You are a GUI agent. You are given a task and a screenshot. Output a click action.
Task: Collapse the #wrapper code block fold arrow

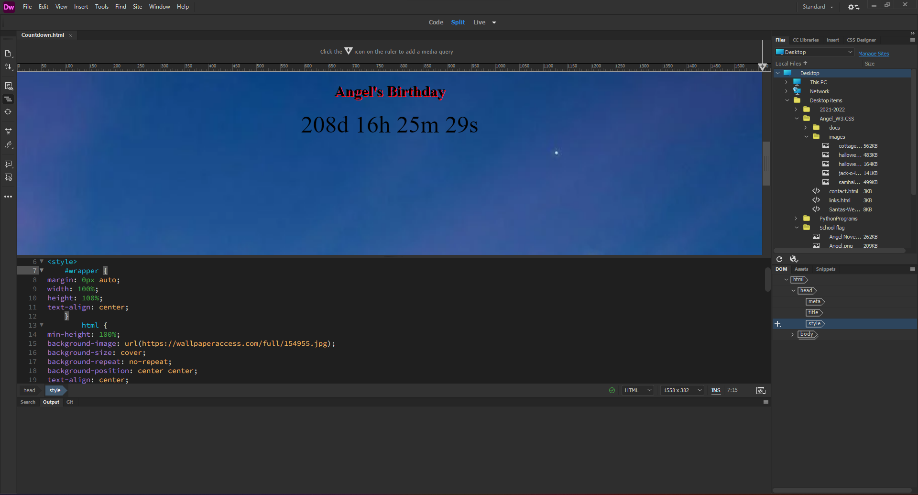coord(42,271)
